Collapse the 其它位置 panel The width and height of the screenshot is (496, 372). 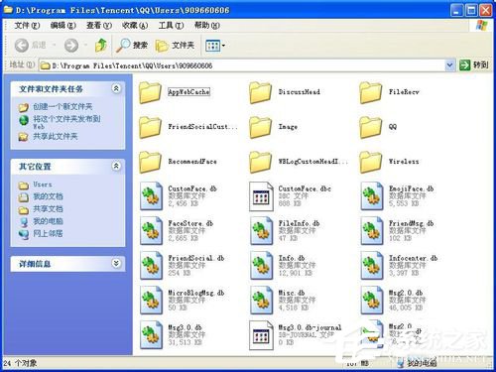(x=116, y=166)
